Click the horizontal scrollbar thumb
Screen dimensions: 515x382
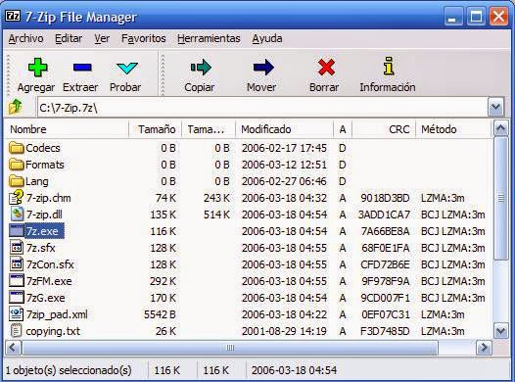[229, 348]
